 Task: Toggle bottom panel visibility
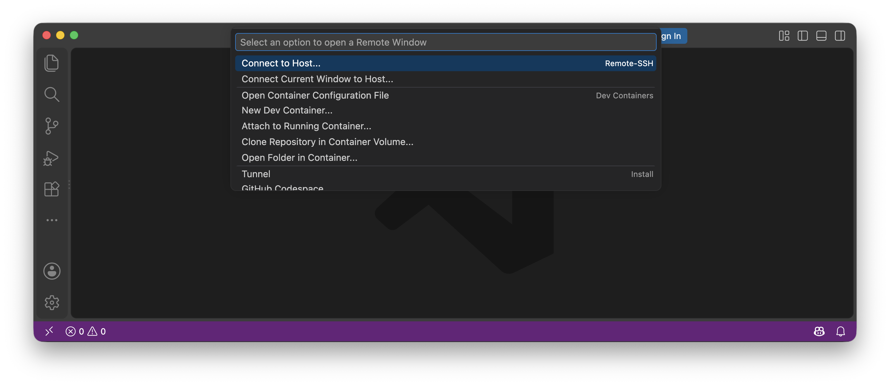pyautogui.click(x=821, y=36)
